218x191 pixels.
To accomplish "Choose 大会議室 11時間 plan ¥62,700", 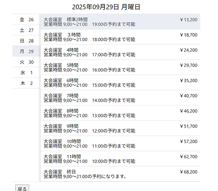I will (x=120, y=159).
